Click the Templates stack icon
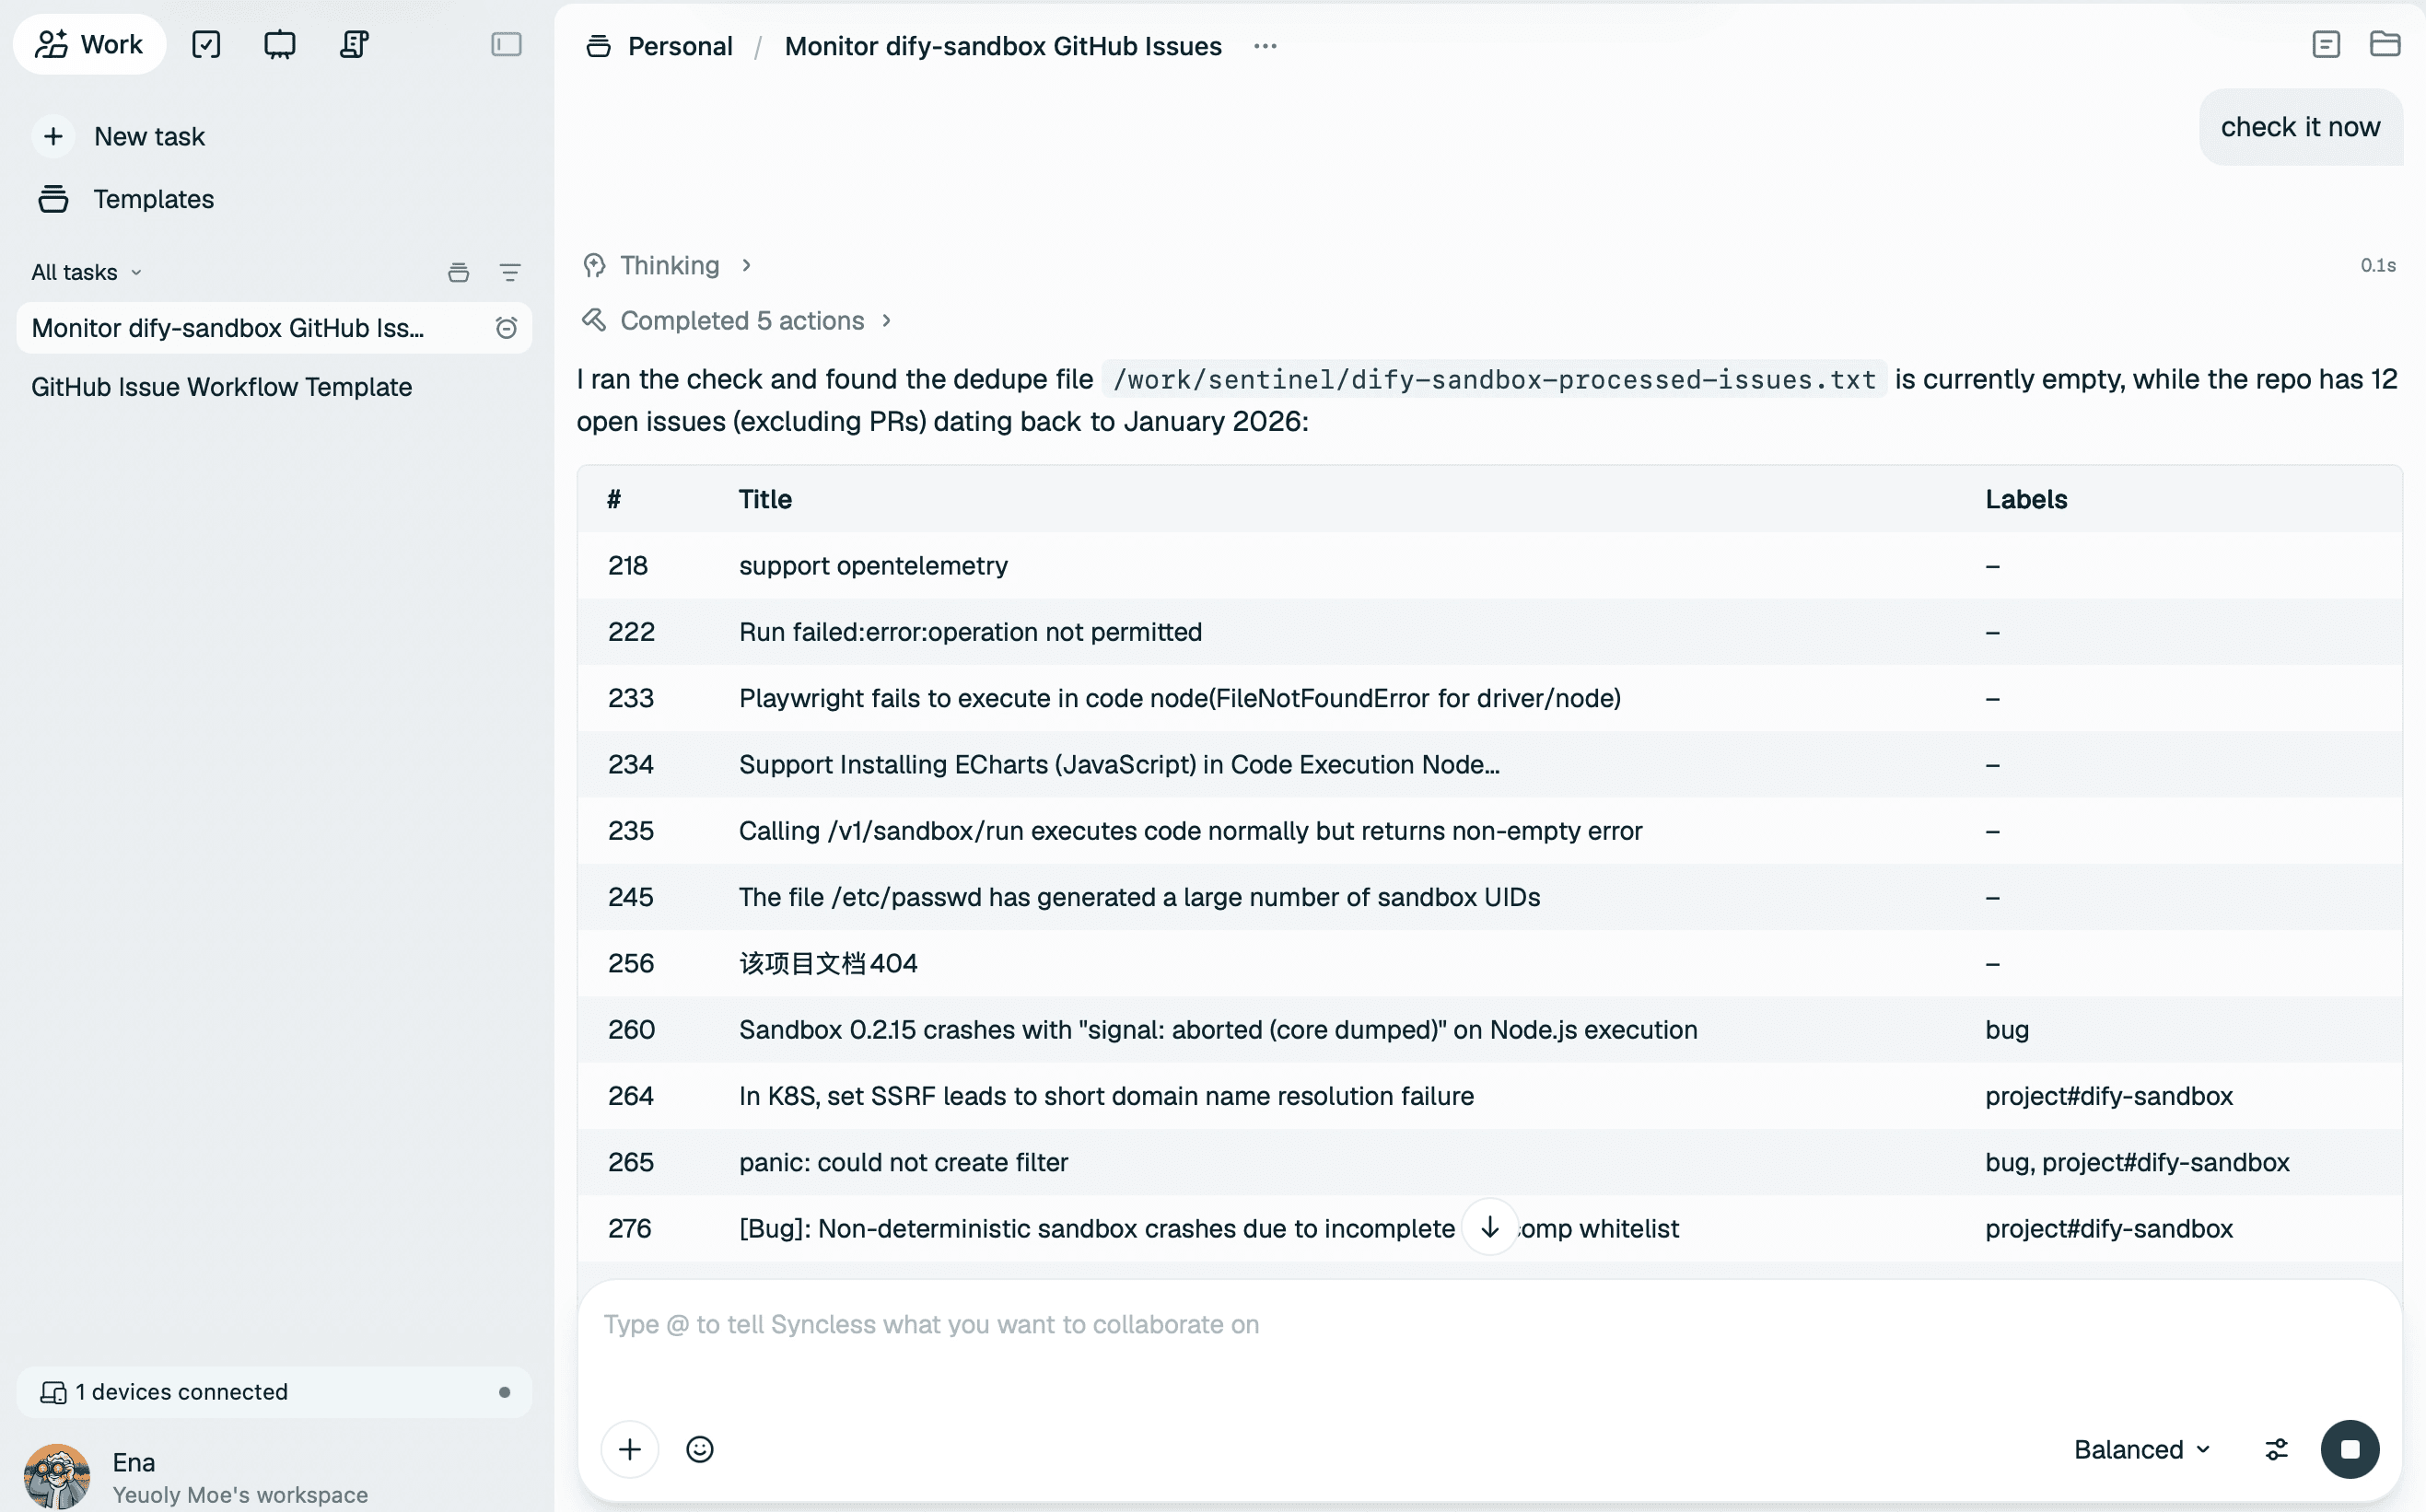Viewport: 2426px width, 1512px height. pos(54,199)
